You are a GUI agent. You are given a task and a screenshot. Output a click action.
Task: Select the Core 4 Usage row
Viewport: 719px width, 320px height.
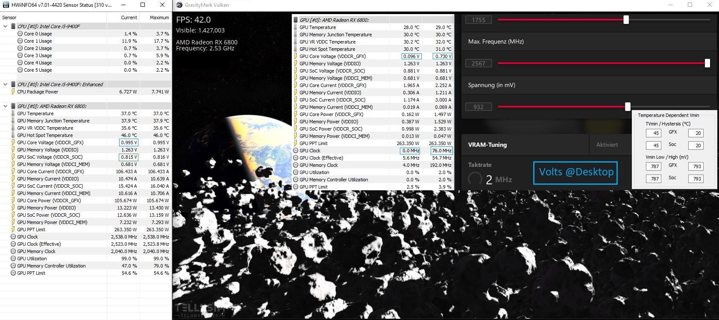pos(85,63)
